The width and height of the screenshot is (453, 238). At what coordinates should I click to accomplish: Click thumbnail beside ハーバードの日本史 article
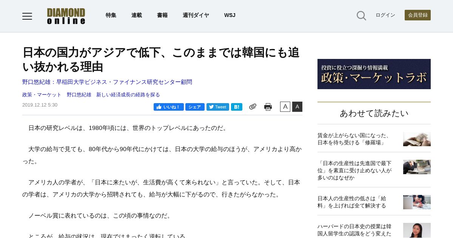pos(417,230)
